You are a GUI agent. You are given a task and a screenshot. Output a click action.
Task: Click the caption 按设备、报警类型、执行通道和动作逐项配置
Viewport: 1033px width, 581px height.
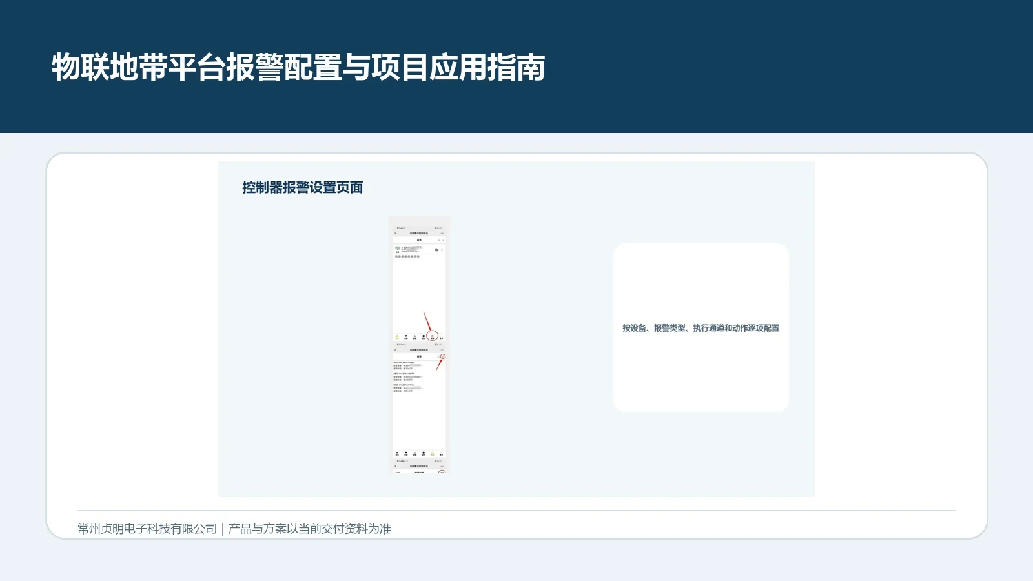701,328
